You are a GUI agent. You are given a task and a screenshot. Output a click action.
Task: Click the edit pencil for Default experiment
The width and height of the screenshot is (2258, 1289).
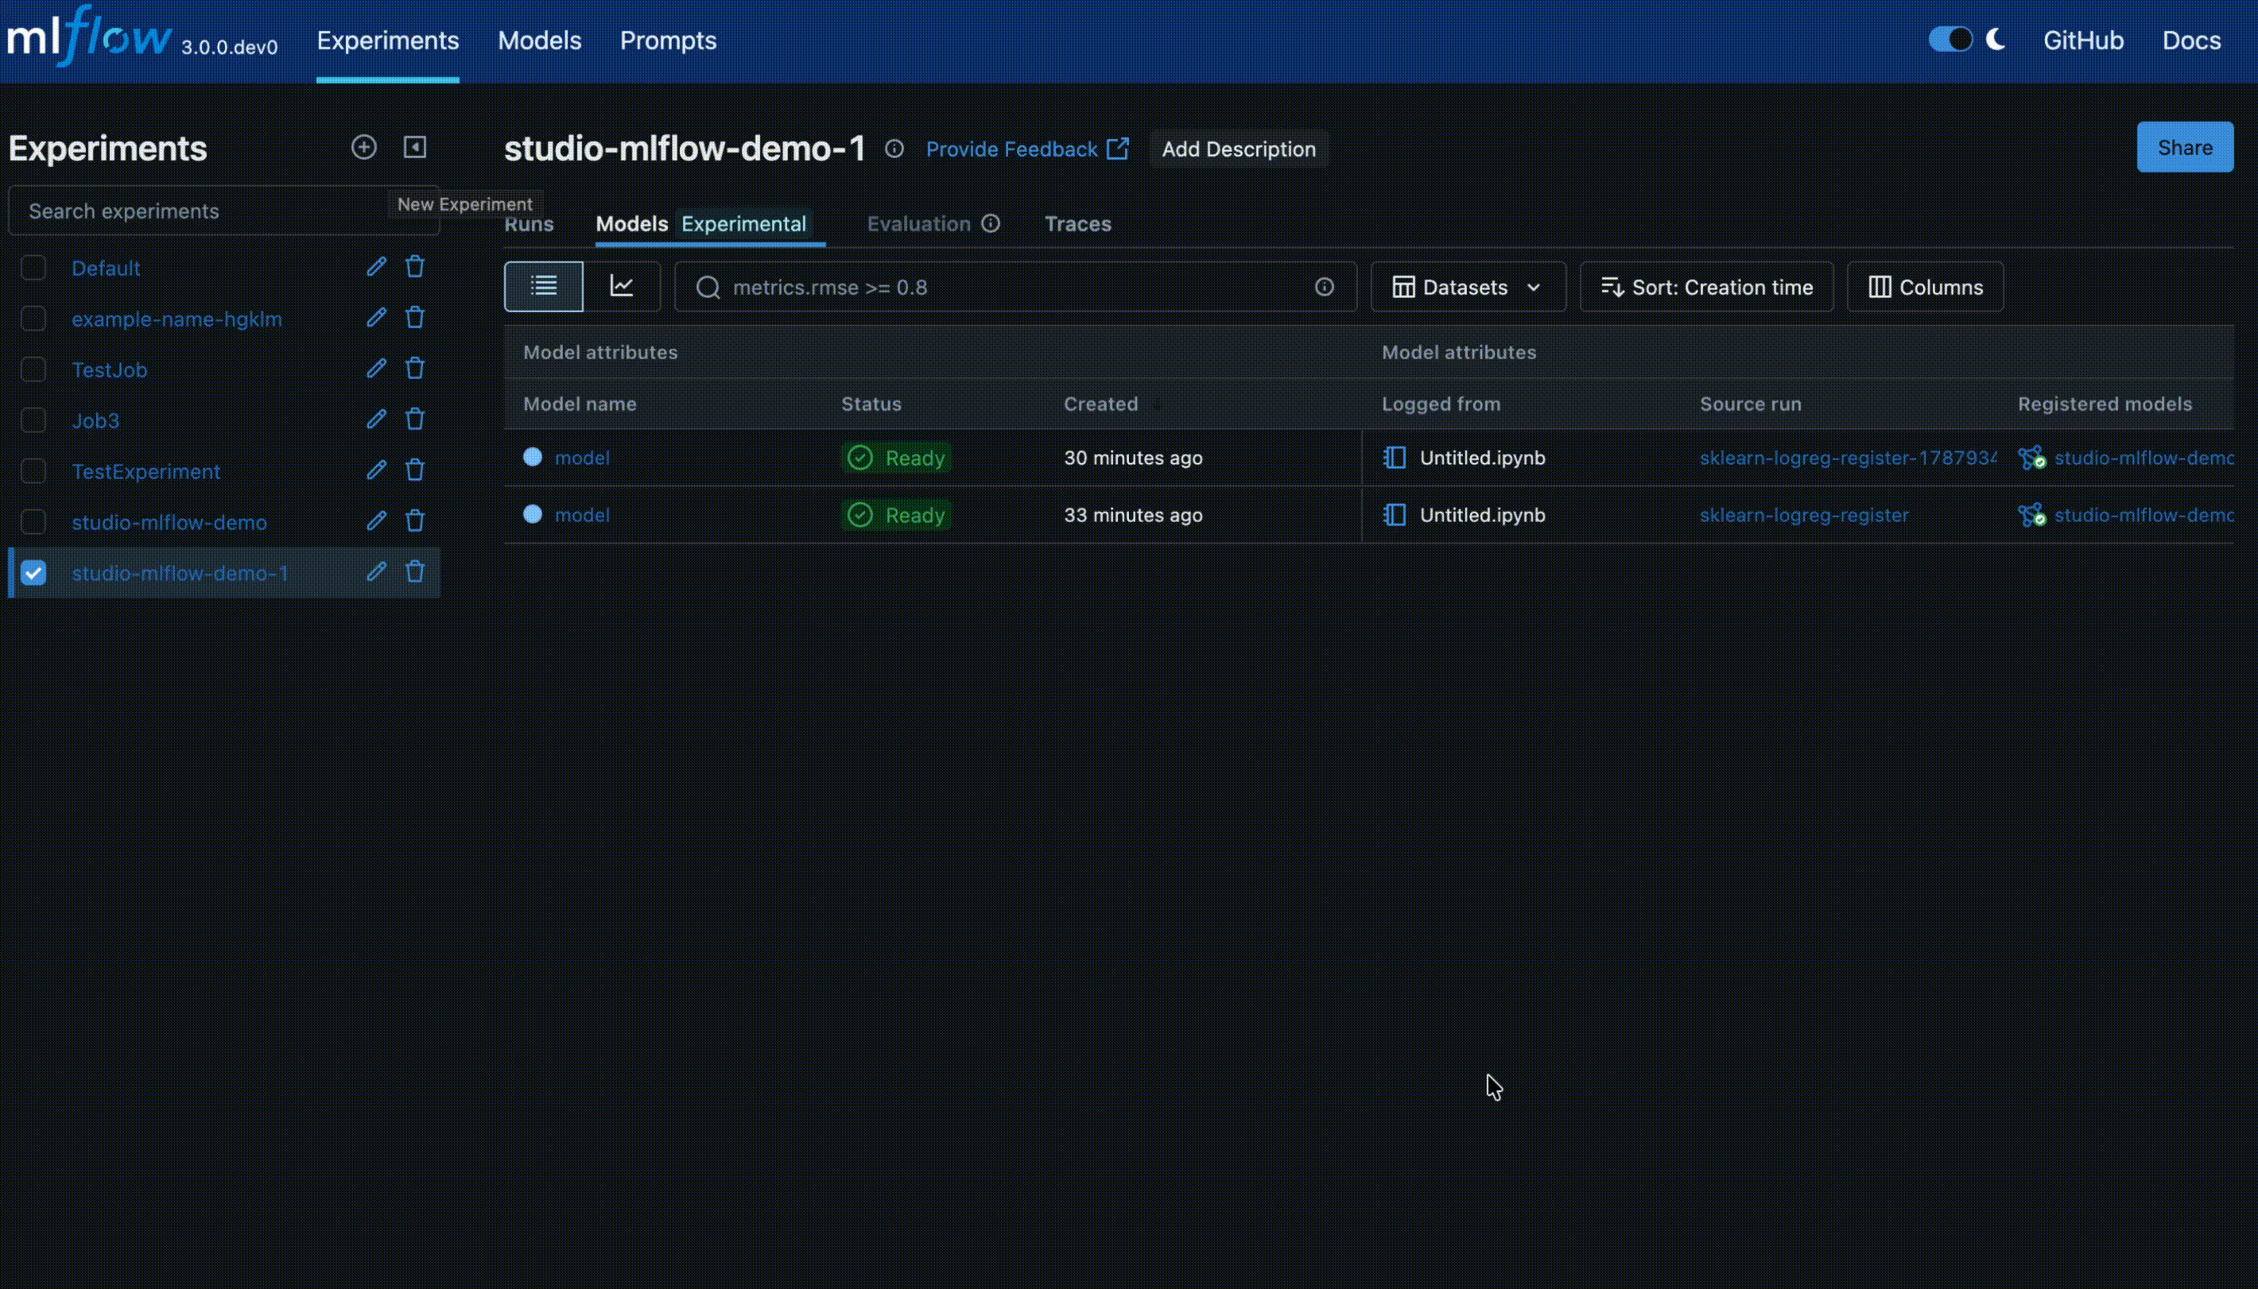tap(376, 266)
